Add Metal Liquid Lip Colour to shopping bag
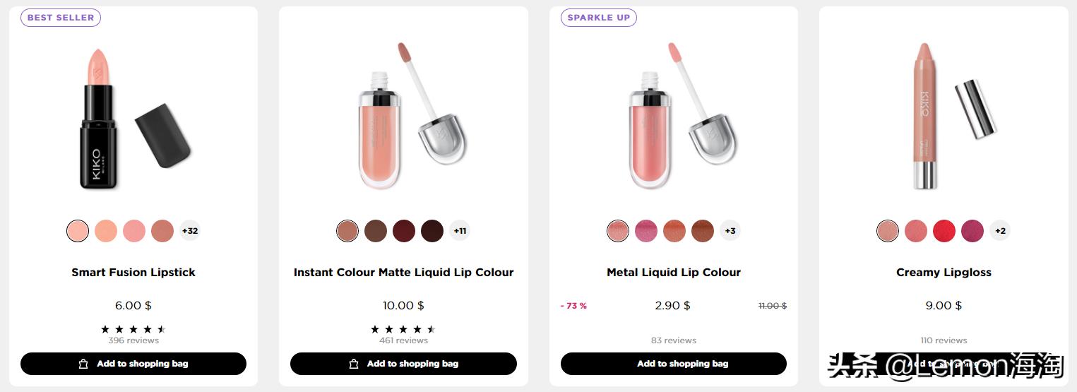Screen dimensions: 1077x392 coord(673,364)
